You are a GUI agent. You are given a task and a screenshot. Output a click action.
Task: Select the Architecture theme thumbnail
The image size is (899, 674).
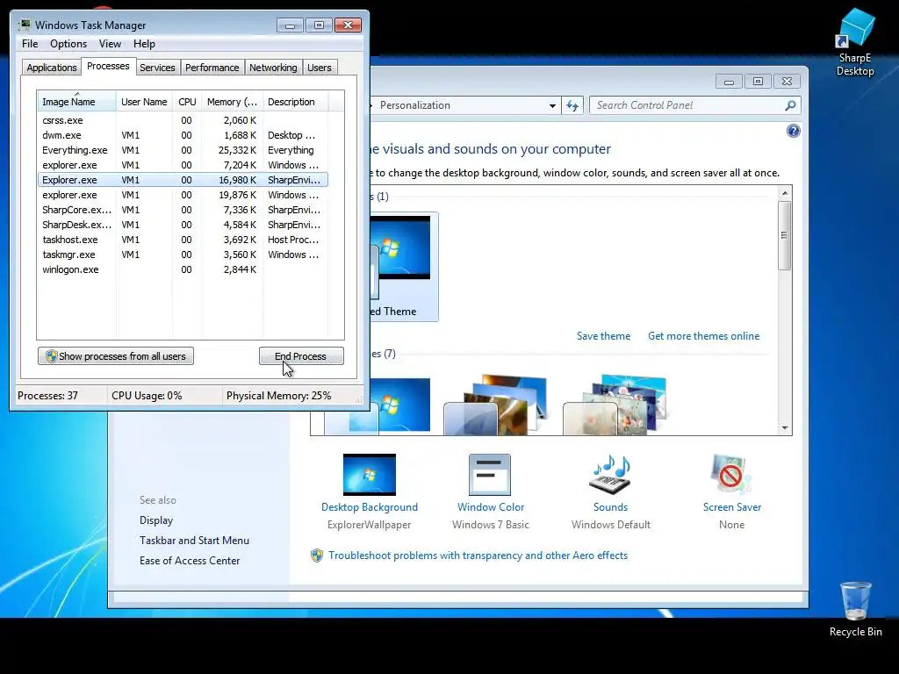(495, 404)
